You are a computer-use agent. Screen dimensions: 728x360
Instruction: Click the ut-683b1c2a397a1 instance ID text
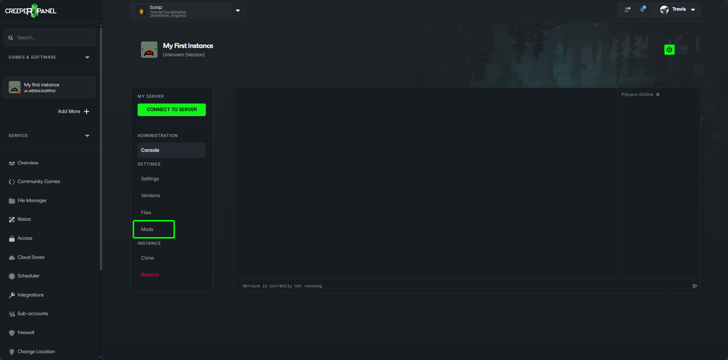point(40,91)
